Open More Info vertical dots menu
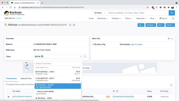The height and width of the screenshot is (101, 179). pyautogui.click(x=172, y=39)
